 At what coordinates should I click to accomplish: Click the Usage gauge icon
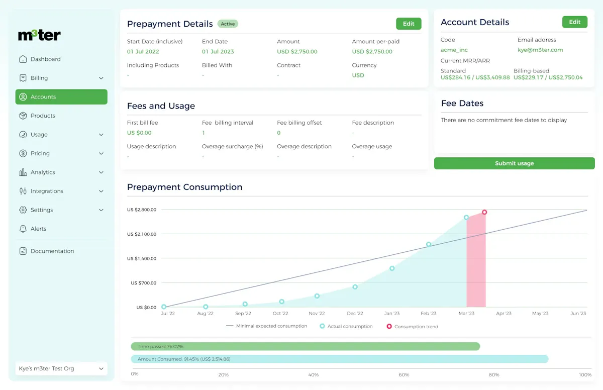(x=23, y=135)
